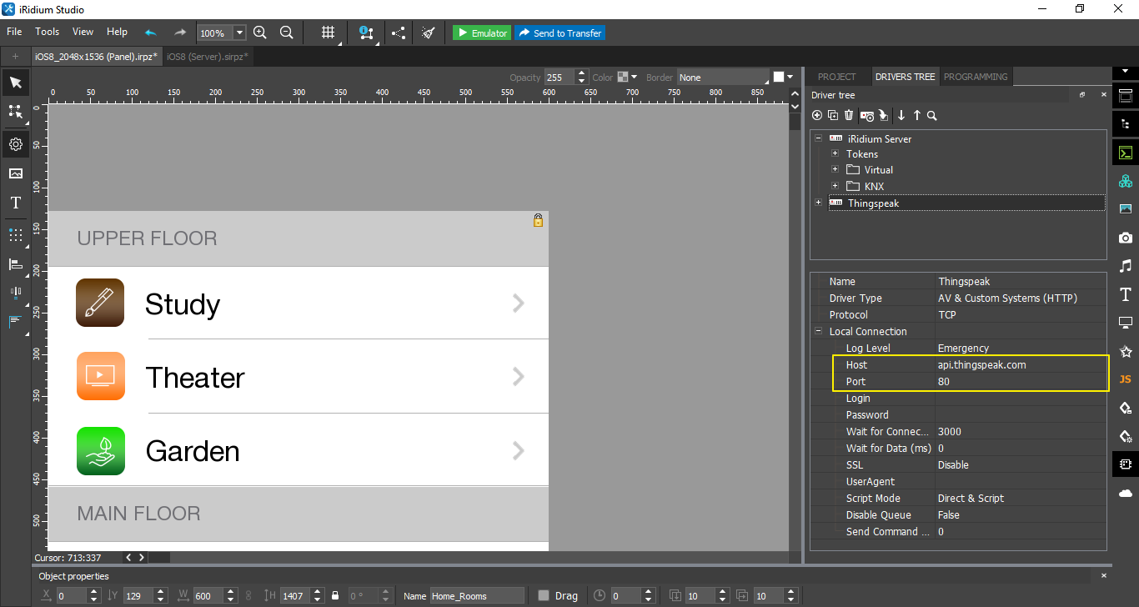Open the music note panel in the right sidebar
Screen dimensions: 1139x607
pos(1125,266)
